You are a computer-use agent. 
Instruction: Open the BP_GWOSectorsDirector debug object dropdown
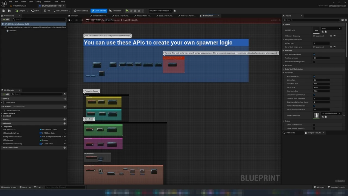pos(160,11)
